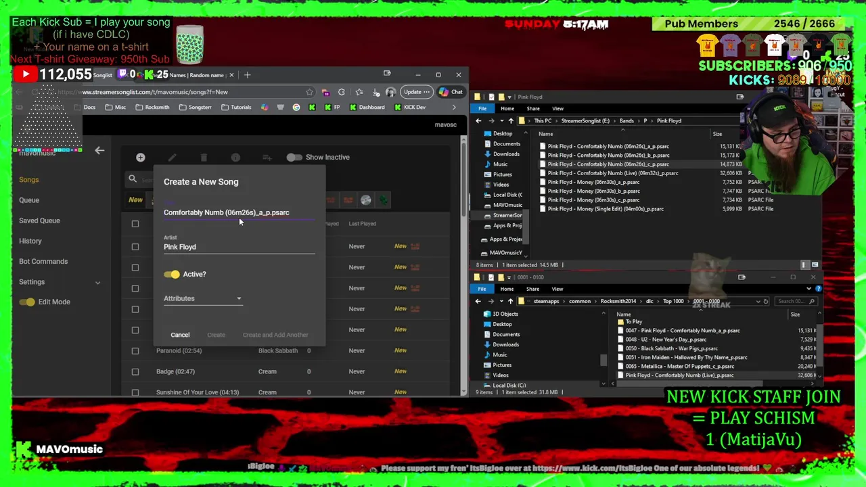The image size is (866, 487).
Task: Open the KICK Dev bookmark
Action: click(411, 107)
